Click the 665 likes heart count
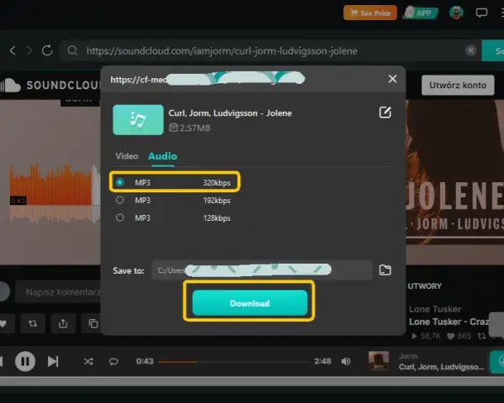 coord(459,336)
